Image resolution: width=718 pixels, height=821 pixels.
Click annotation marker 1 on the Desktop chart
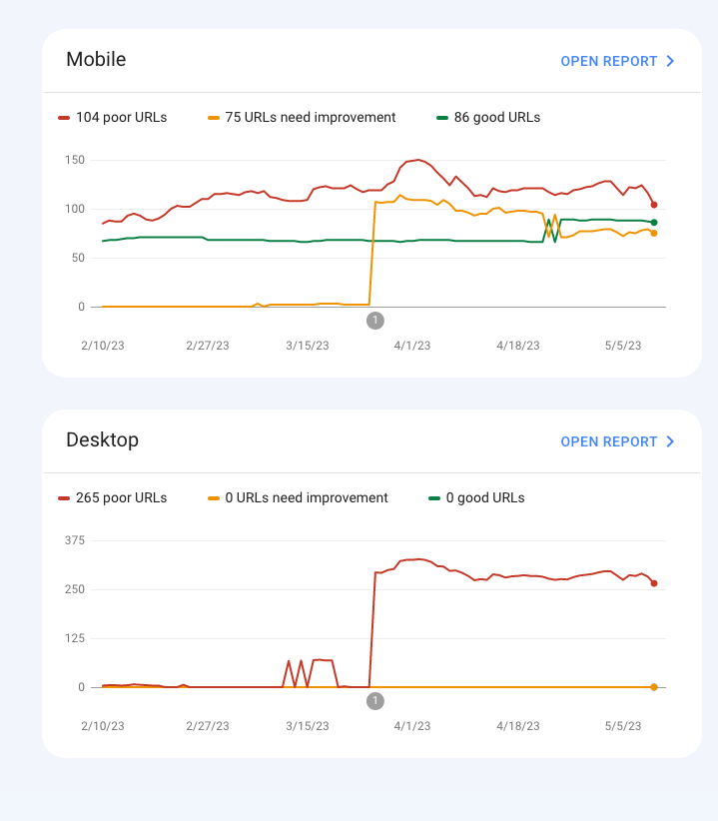[x=375, y=701]
